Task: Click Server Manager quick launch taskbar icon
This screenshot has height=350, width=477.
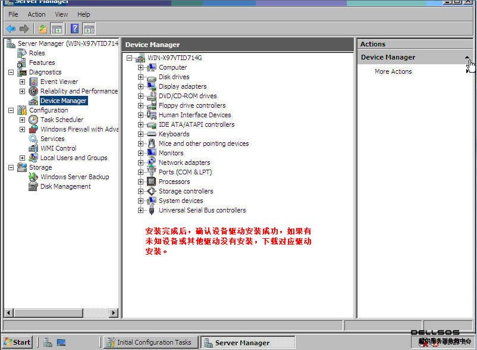Action: coord(48,342)
